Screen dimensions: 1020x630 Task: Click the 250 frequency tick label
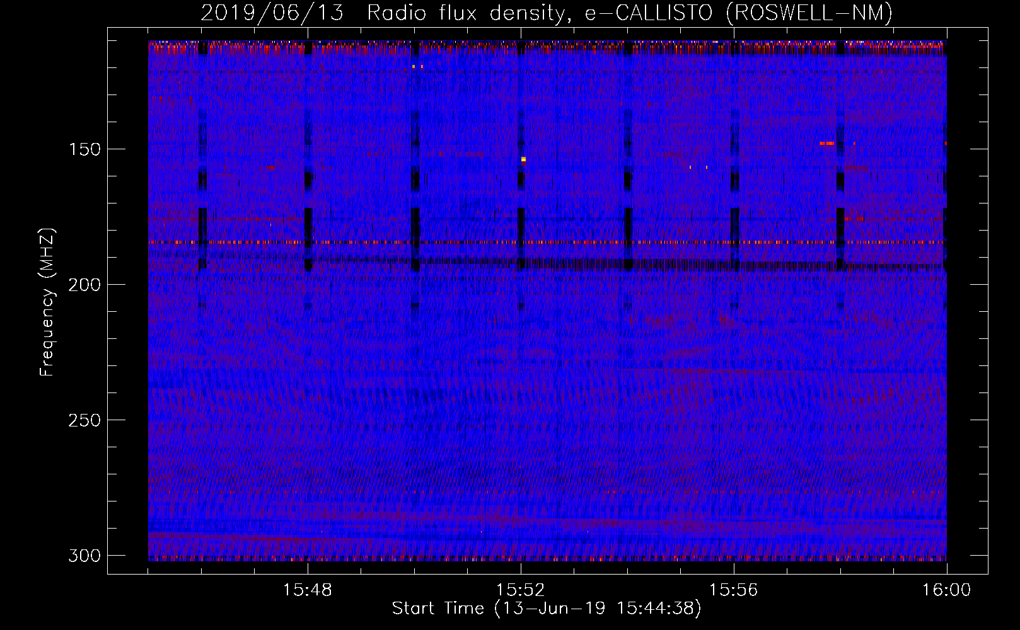(x=84, y=420)
